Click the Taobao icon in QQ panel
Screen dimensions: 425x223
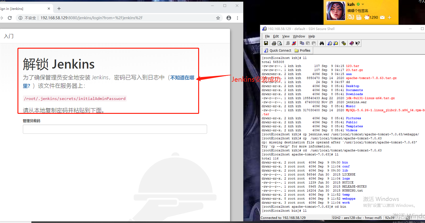[x=351, y=17]
